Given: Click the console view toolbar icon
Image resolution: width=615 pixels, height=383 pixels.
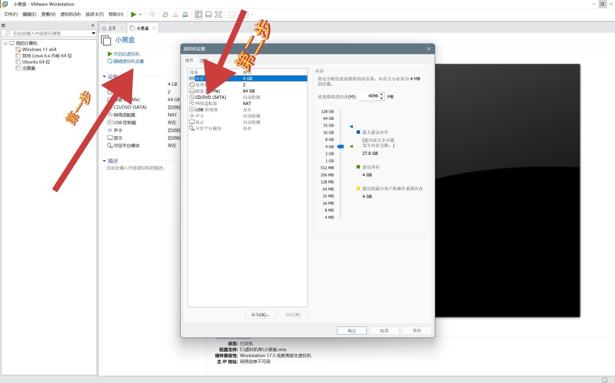Looking at the screenshot, I should pos(232,14).
